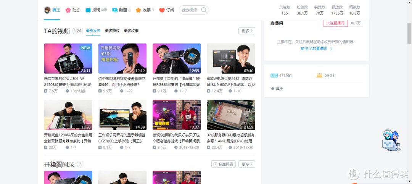Open 前往TA的直播间 link
Screen dimensions: 412x184
point(317,48)
